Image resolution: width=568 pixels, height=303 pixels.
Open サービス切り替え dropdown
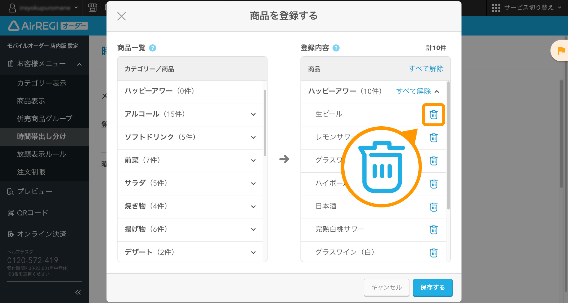tap(527, 8)
